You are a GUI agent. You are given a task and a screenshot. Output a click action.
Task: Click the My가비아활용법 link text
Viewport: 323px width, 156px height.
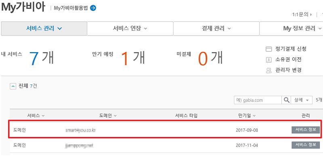tap(71, 8)
